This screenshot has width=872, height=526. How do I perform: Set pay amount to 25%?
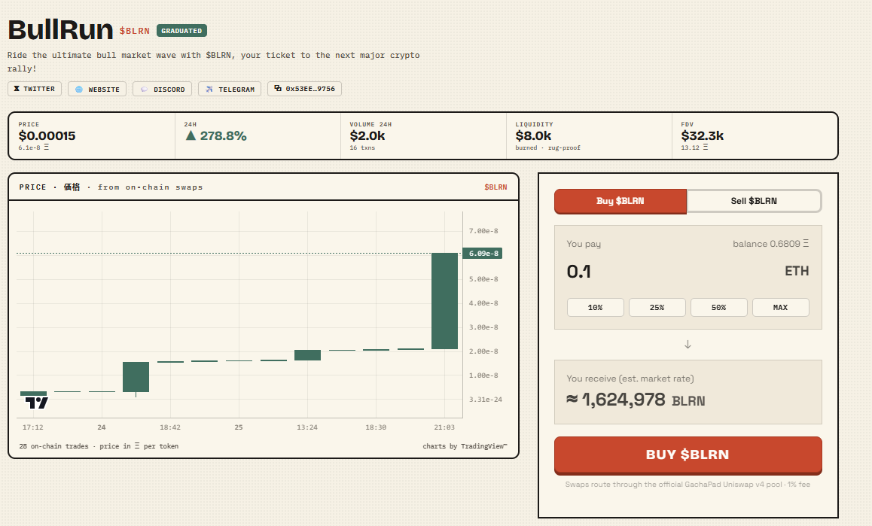[657, 308]
